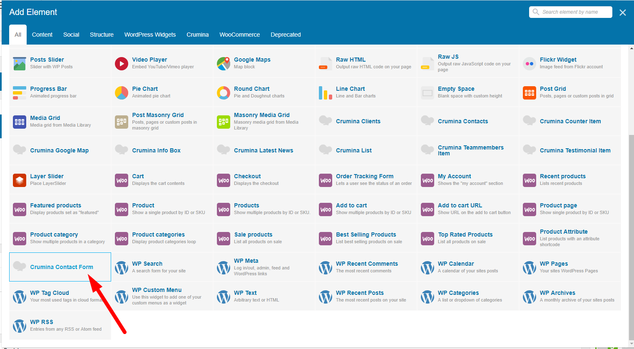
Task: Close the Add Element dialog
Action: pos(623,12)
